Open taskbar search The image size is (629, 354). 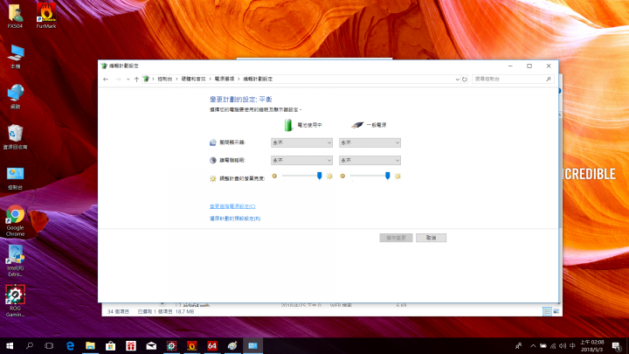[30, 345]
